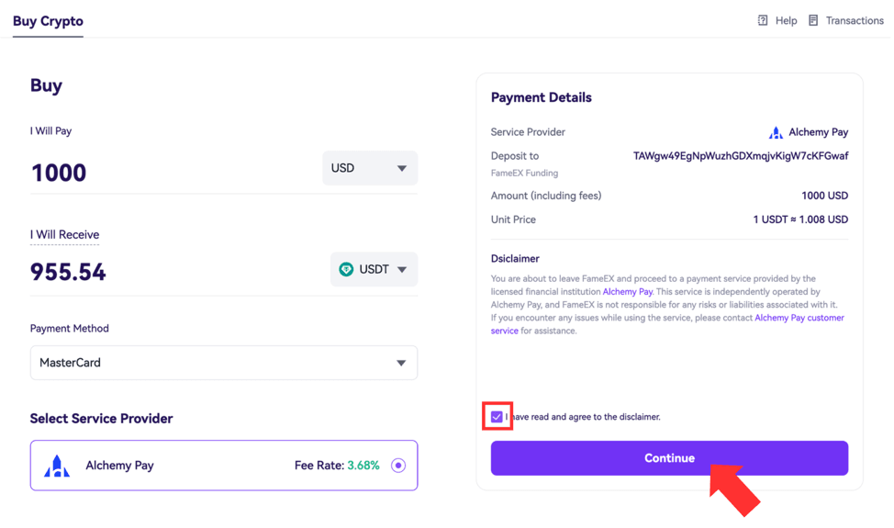Open the Alchemy Pay customer service link
The width and height of the screenshot is (894, 528).
pyautogui.click(x=667, y=324)
